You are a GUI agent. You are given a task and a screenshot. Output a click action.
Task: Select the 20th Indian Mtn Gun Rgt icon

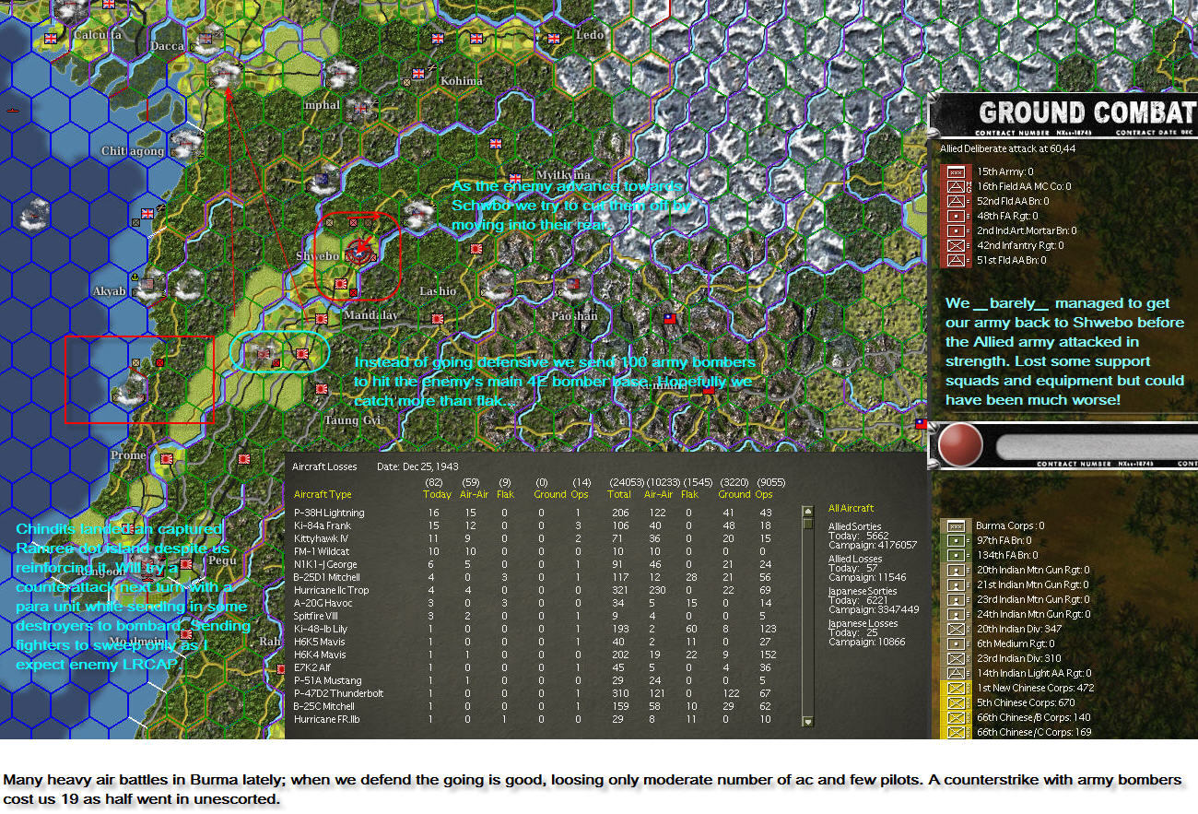click(957, 570)
